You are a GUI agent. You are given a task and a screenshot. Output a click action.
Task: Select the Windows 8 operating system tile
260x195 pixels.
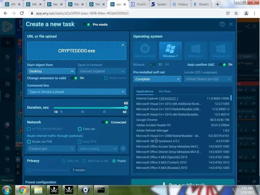tap(196, 51)
